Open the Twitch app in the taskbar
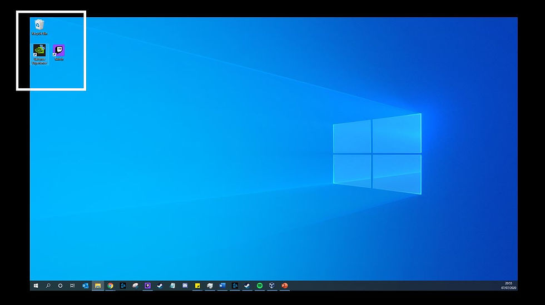545x305 pixels. click(147, 286)
